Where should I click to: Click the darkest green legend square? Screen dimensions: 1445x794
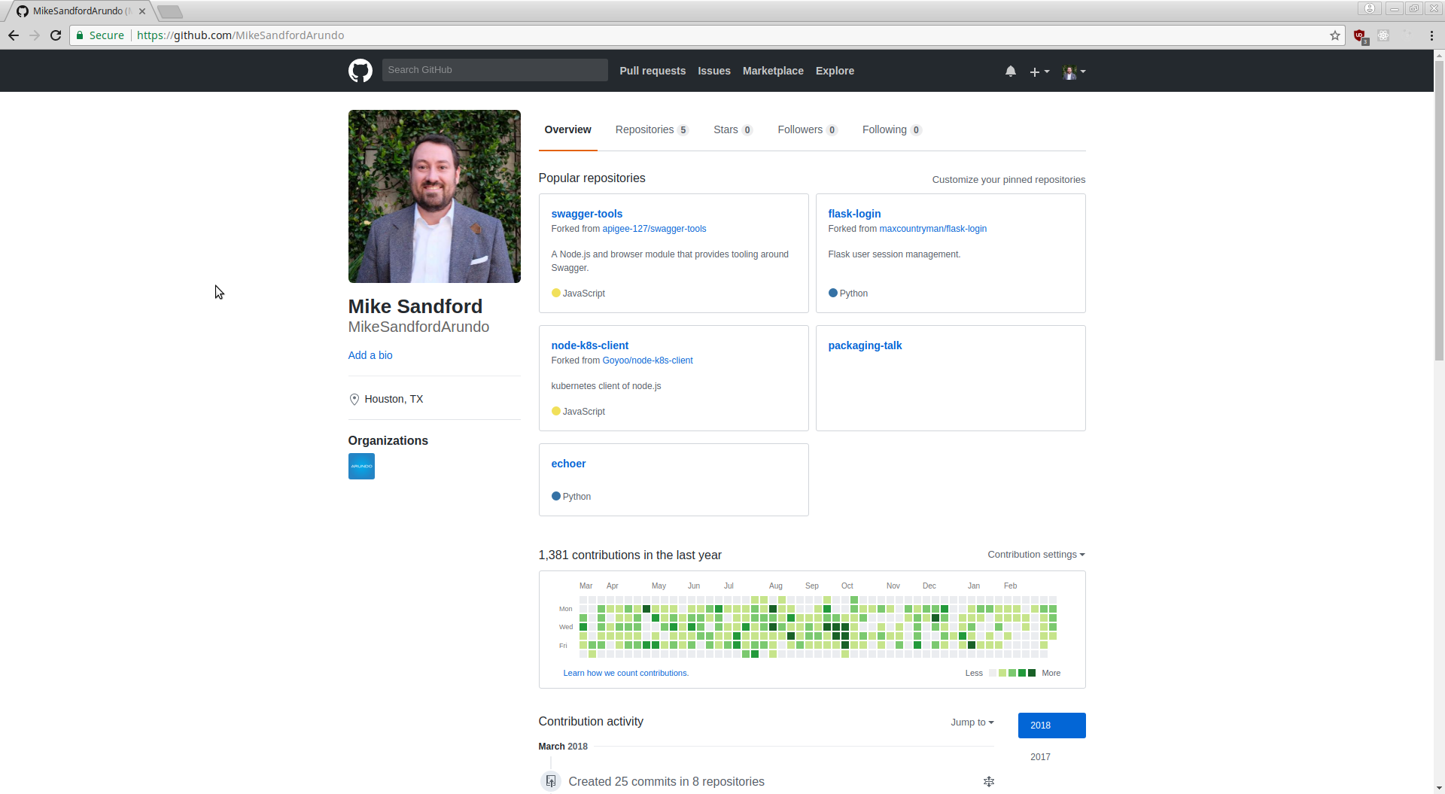click(1032, 673)
